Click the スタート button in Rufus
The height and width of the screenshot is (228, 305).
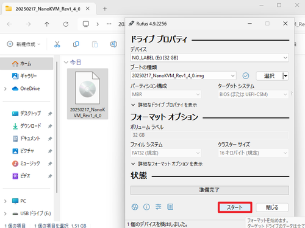coord(235,207)
